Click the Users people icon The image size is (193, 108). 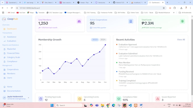(x=5, y=78)
